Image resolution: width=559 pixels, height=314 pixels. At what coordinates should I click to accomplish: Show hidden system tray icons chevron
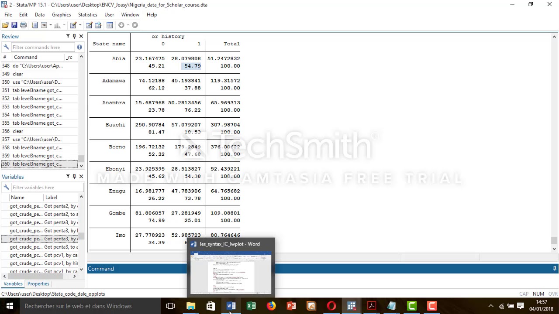[491, 306]
